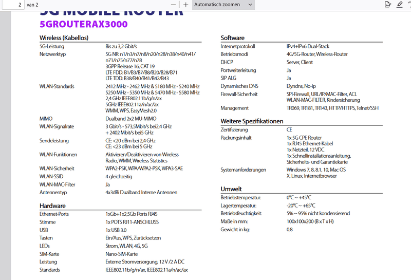Viewport: 411px width, 280px height.
Task: Click the '1x RJ45 Ethernet-Kabel' package item
Action: coord(310,144)
